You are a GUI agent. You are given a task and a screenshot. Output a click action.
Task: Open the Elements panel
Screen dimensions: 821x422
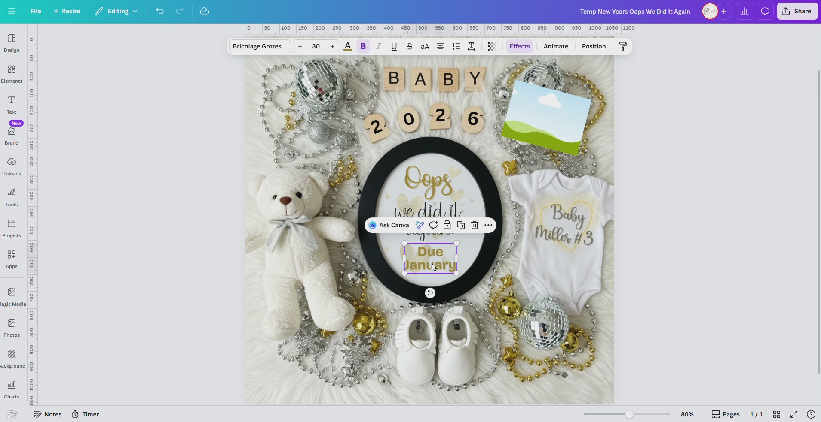pos(11,73)
